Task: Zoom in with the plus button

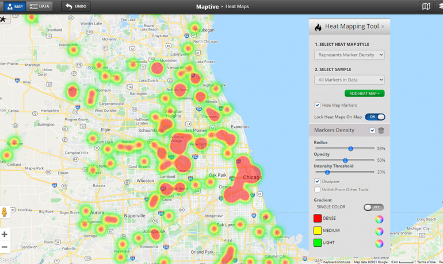Action: click(x=4, y=234)
